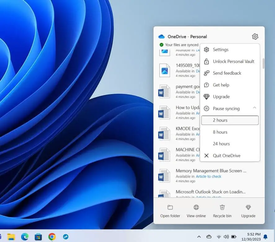Screen dimensions: 275x242
Task: Click the payment document file name
Action: (x=188, y=86)
